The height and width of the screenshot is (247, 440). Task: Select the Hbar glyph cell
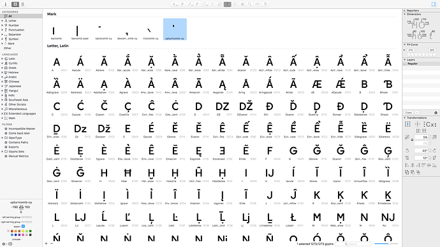[x=128, y=174]
